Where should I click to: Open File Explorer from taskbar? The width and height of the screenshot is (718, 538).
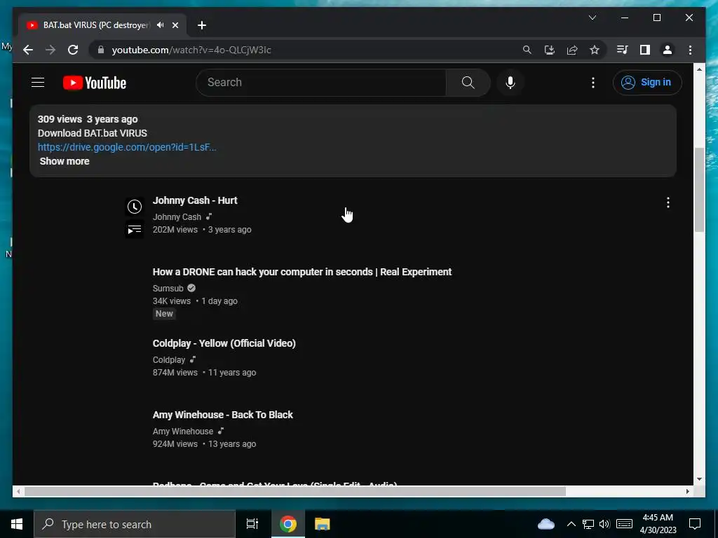pos(323,524)
